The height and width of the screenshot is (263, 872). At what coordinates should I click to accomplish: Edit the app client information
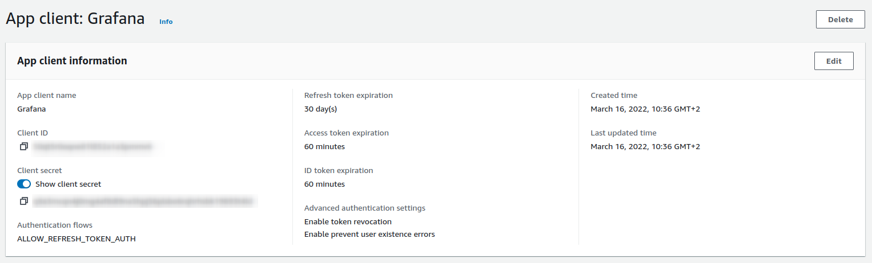point(834,61)
